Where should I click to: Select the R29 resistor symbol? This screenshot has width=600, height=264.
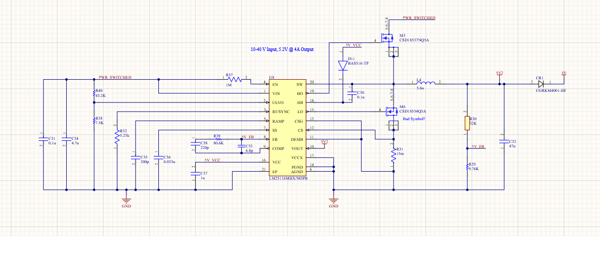pos(467,167)
